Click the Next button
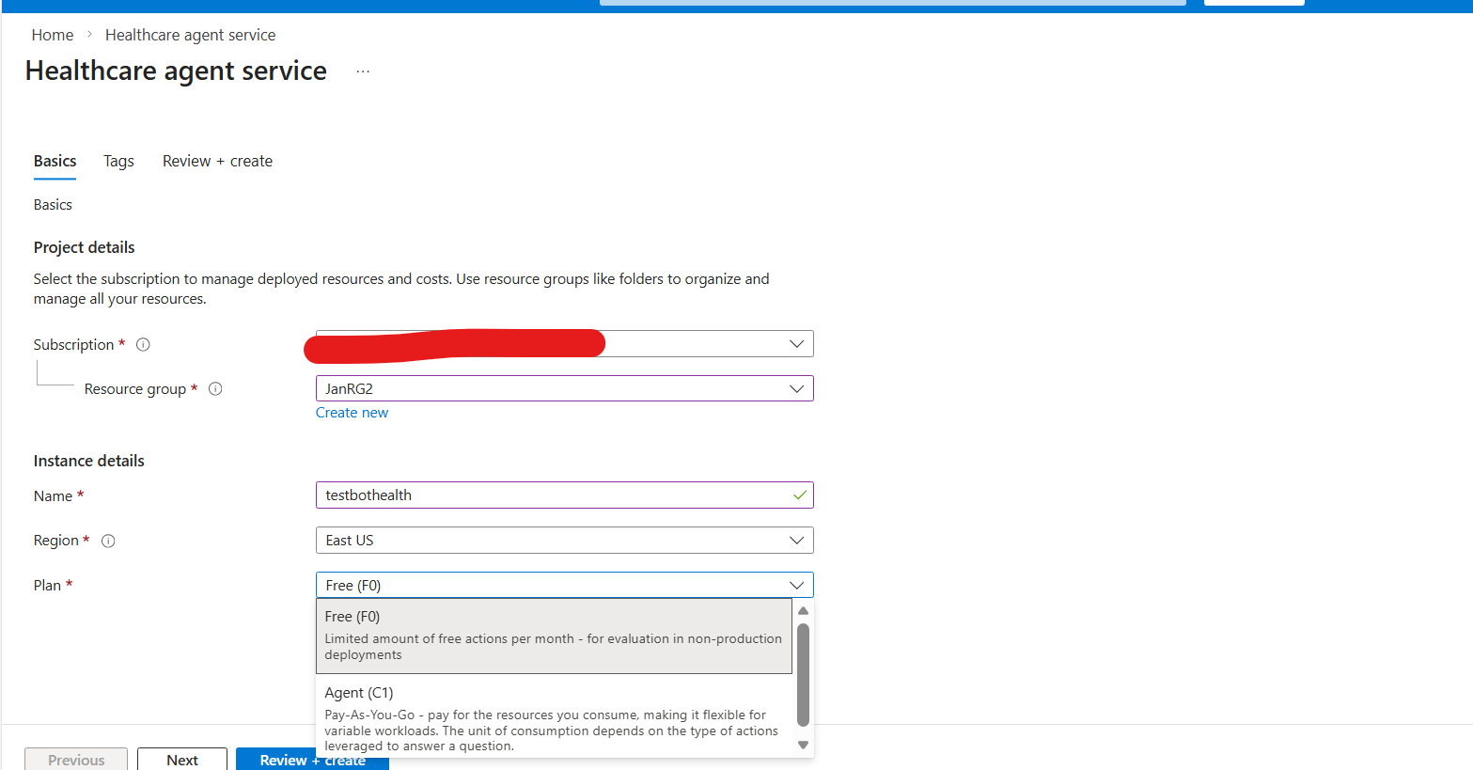 tap(182, 760)
